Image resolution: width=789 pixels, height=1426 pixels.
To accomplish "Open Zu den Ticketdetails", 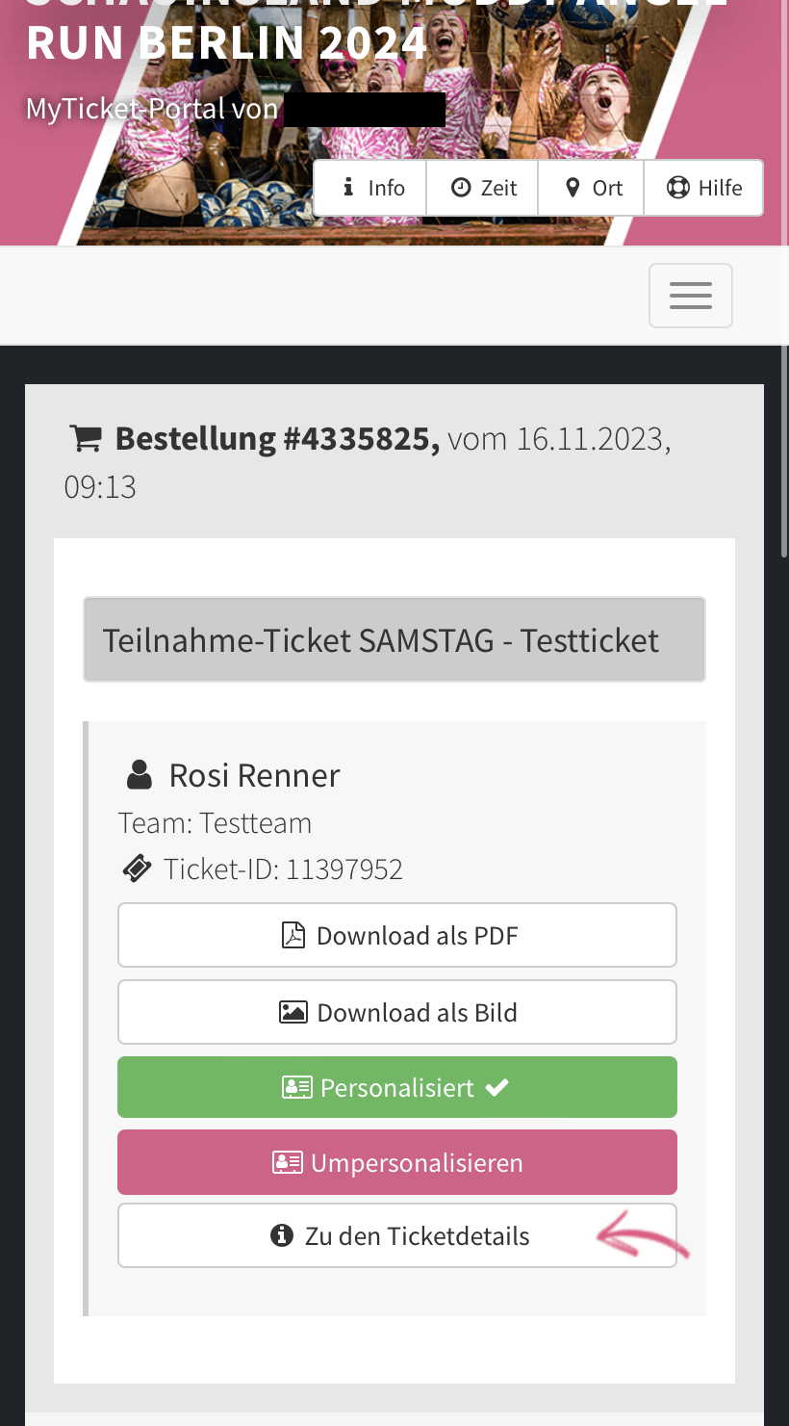I will pos(397,1234).
